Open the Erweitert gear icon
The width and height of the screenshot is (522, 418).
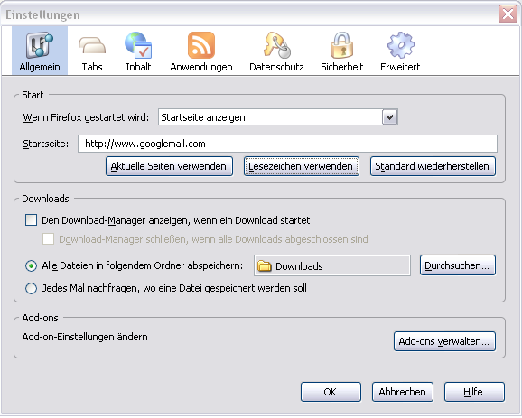coord(400,45)
